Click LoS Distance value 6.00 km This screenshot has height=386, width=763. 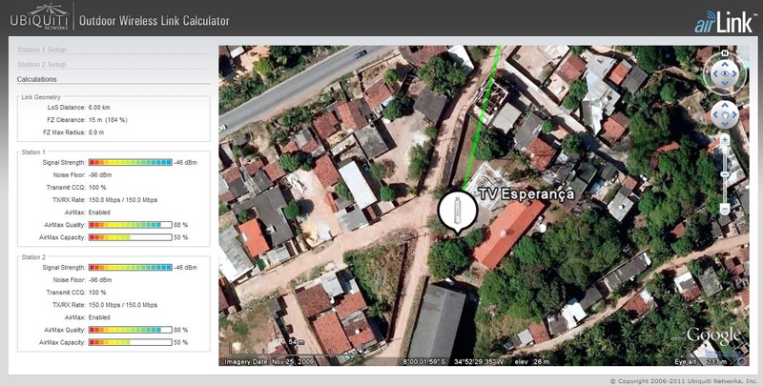99,107
